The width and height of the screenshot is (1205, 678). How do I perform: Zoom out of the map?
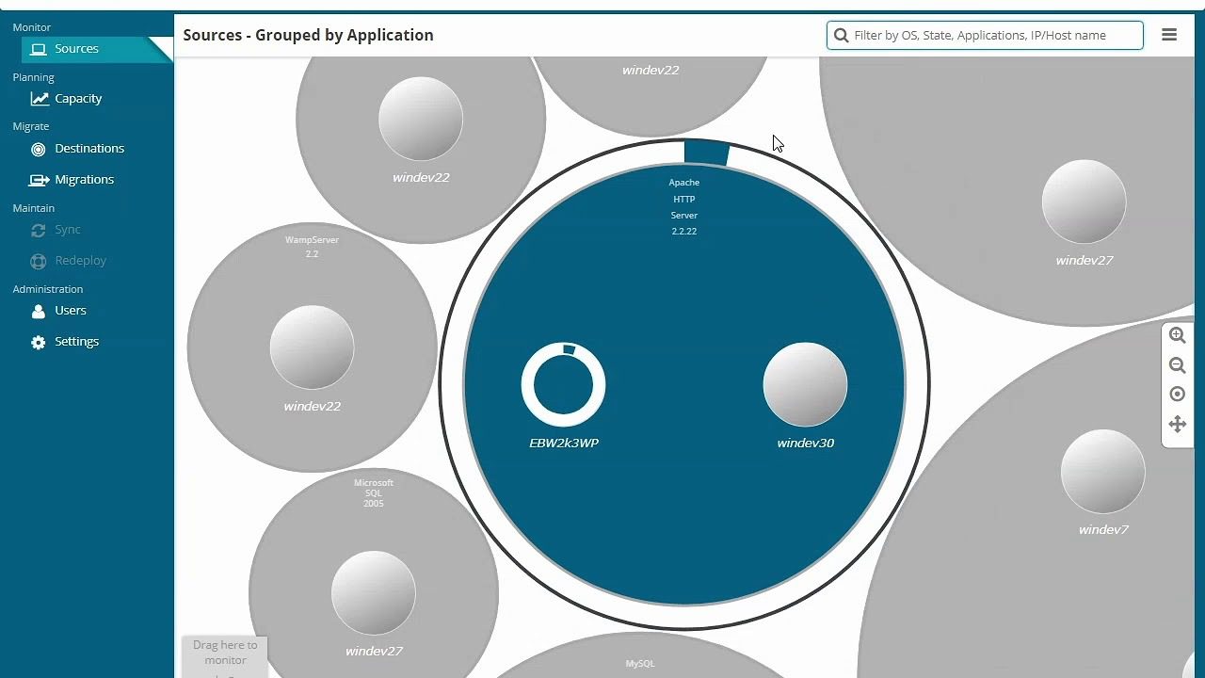click(x=1177, y=365)
